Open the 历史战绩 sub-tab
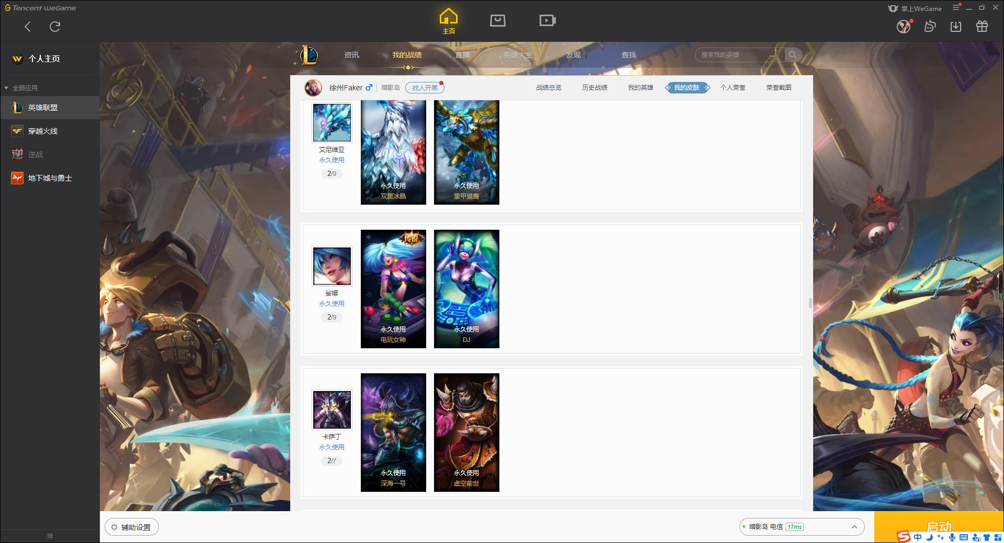Screen dimensions: 1004x543 click(x=595, y=88)
